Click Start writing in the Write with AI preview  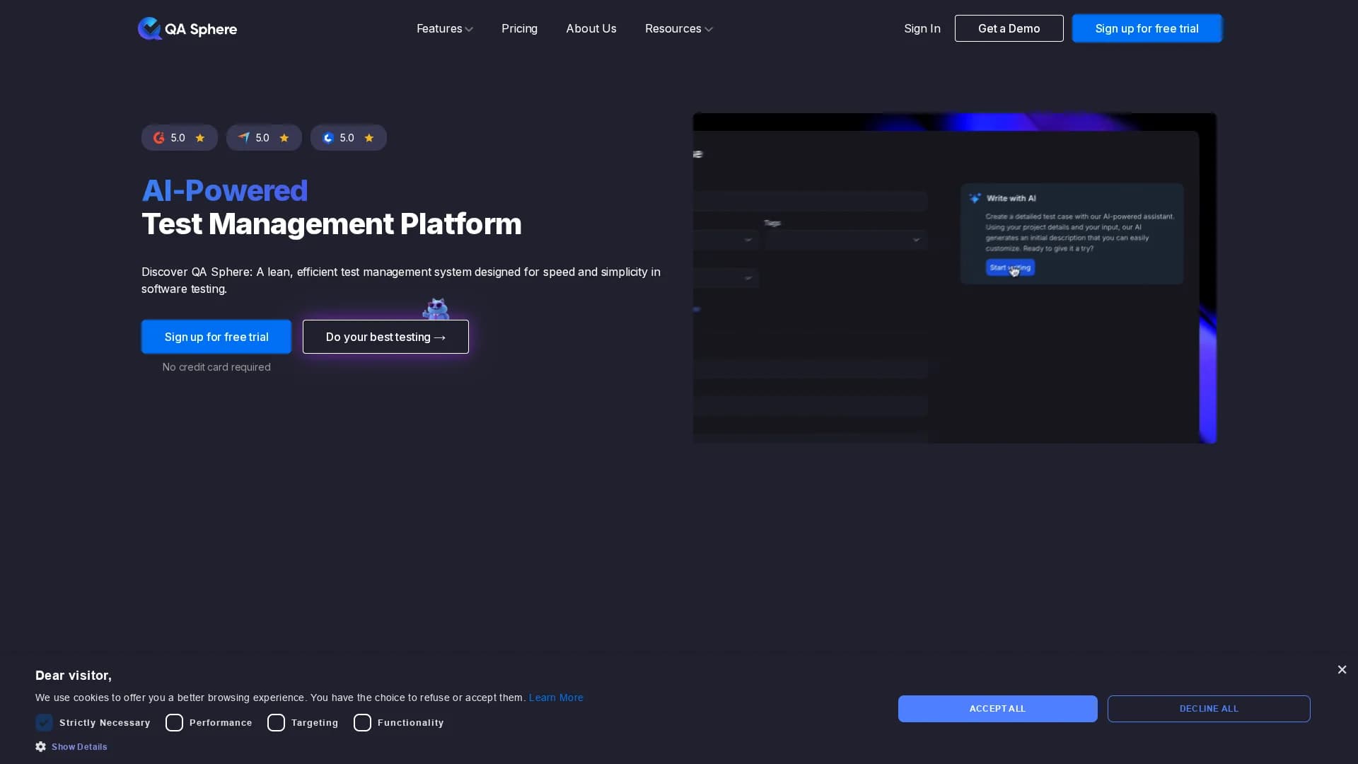pos(1010,267)
